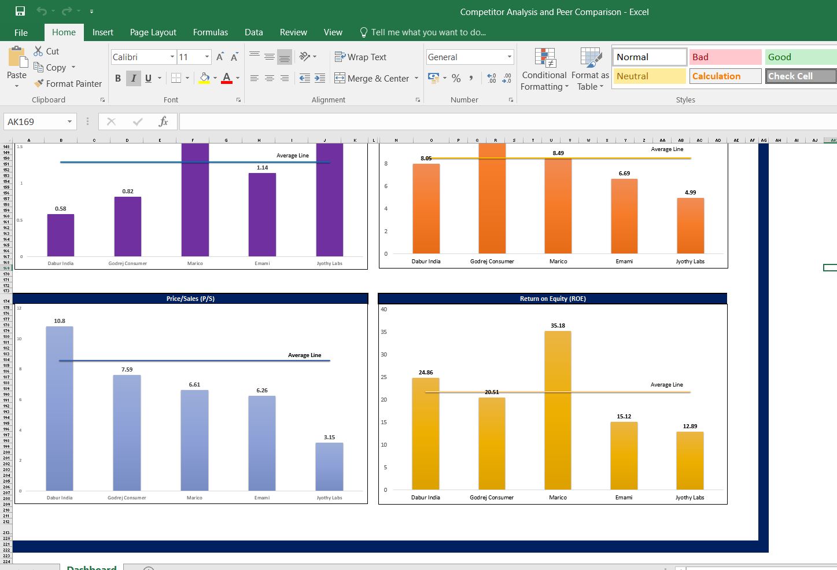837x570 pixels.
Task: Click Accounting Number Format icon
Action: (x=434, y=78)
